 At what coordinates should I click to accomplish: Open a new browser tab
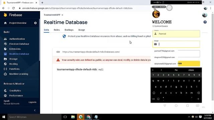[42, 3]
